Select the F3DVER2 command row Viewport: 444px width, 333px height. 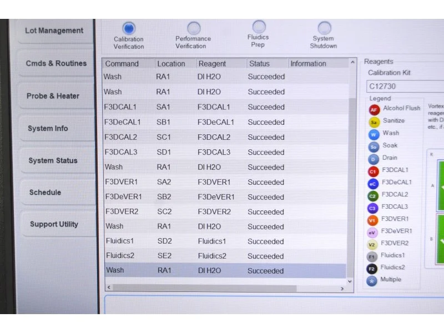coord(226,211)
